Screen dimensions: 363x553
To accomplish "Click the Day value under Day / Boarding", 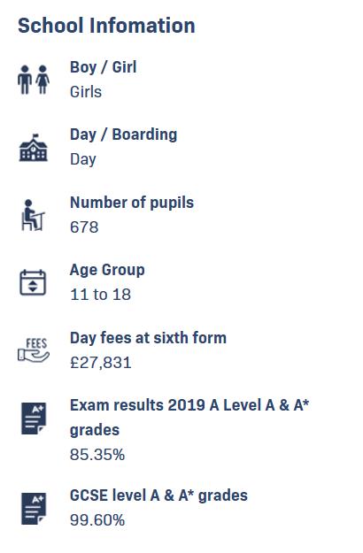I will point(83,160).
